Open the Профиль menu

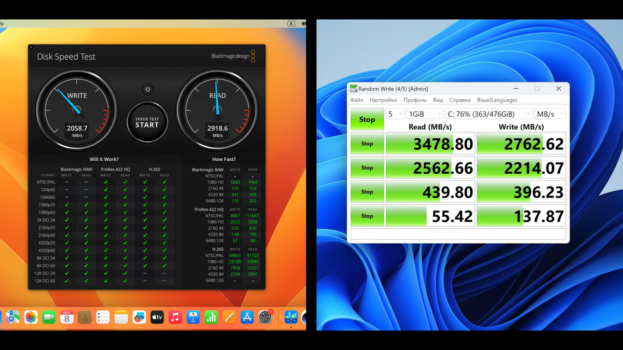coord(415,100)
